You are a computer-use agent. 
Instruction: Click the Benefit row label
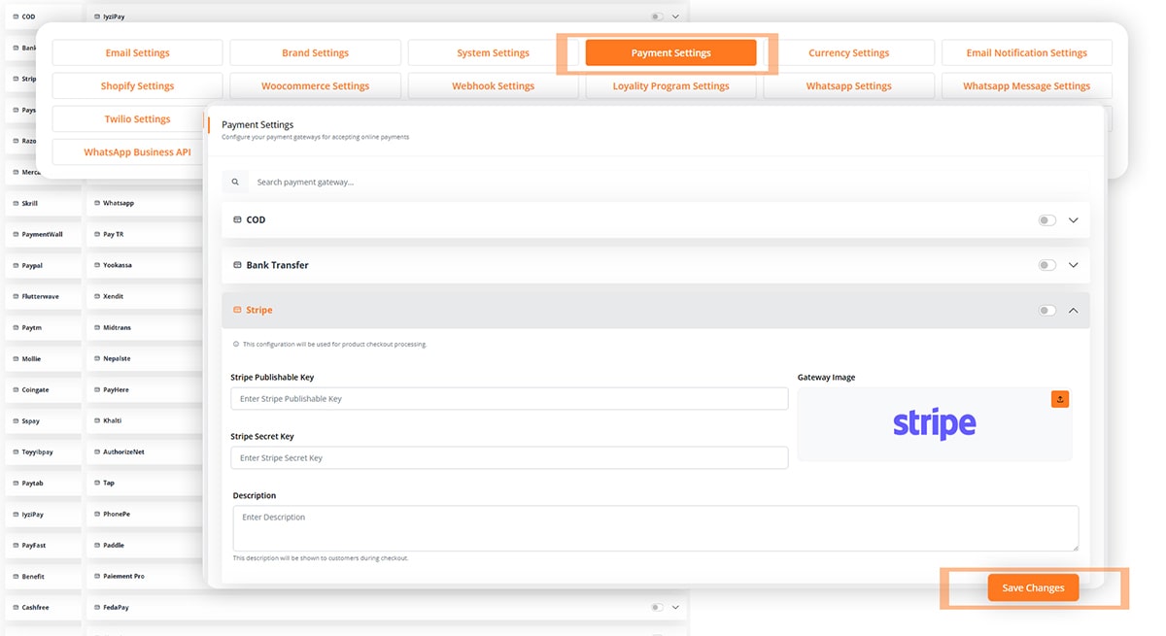point(33,576)
